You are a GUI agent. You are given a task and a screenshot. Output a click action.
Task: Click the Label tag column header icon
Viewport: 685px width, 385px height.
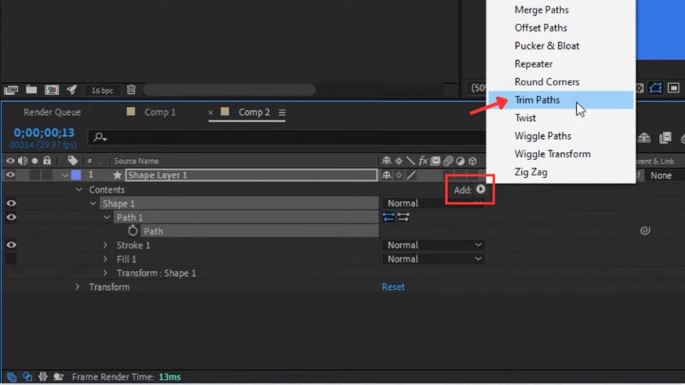(x=73, y=161)
